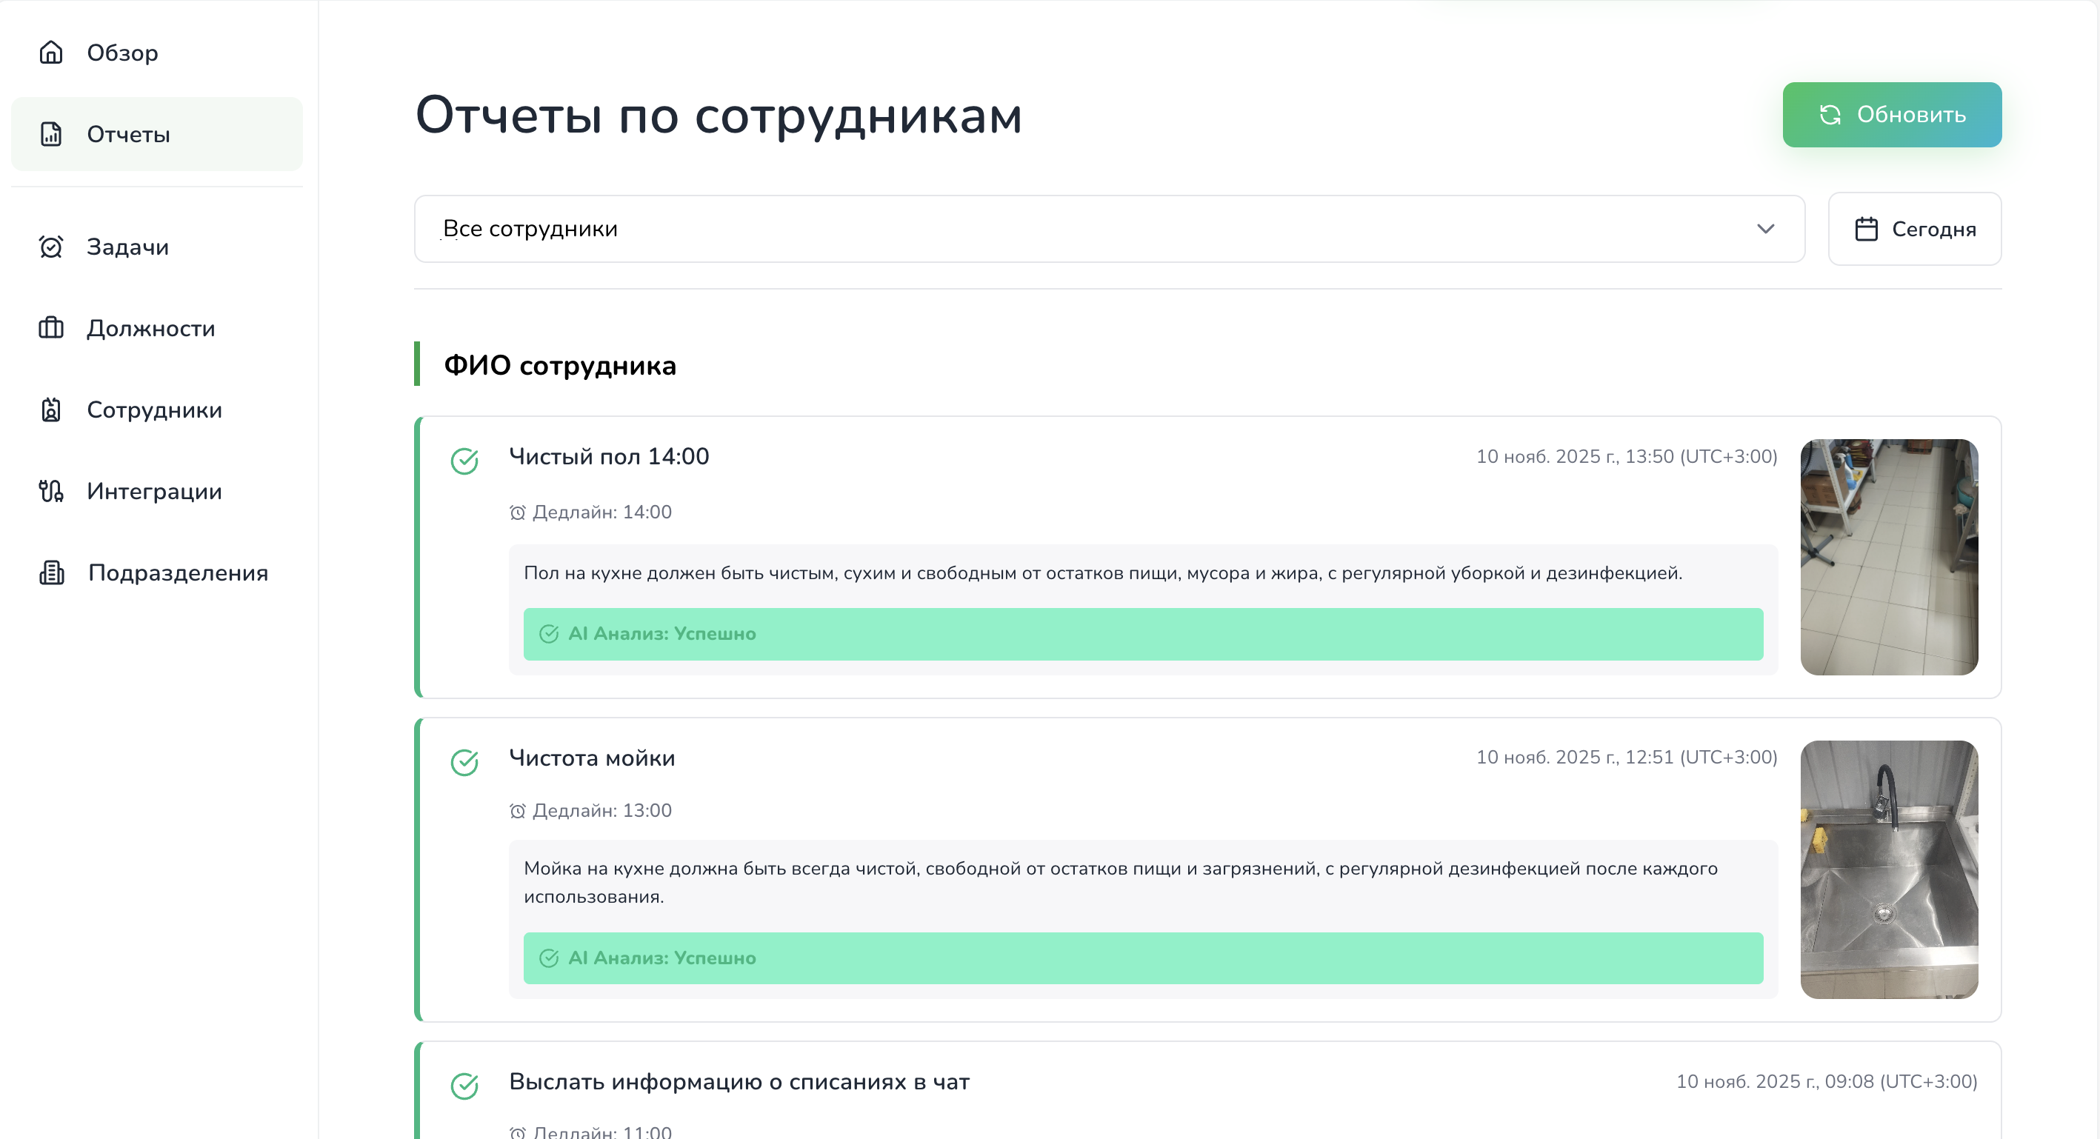Open the Сотрудники menu section
This screenshot has width=2100, height=1139.
154,410
